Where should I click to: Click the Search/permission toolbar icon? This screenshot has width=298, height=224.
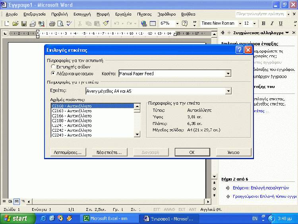pos(41,23)
